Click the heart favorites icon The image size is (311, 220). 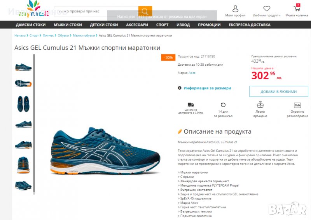point(267,9)
